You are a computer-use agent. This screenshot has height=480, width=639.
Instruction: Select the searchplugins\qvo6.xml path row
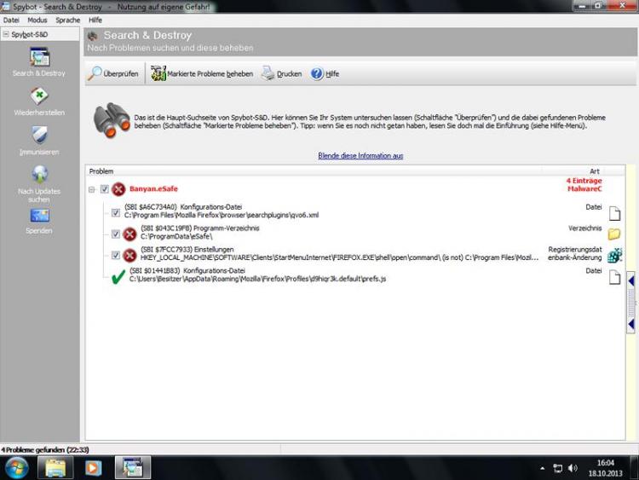(222, 215)
